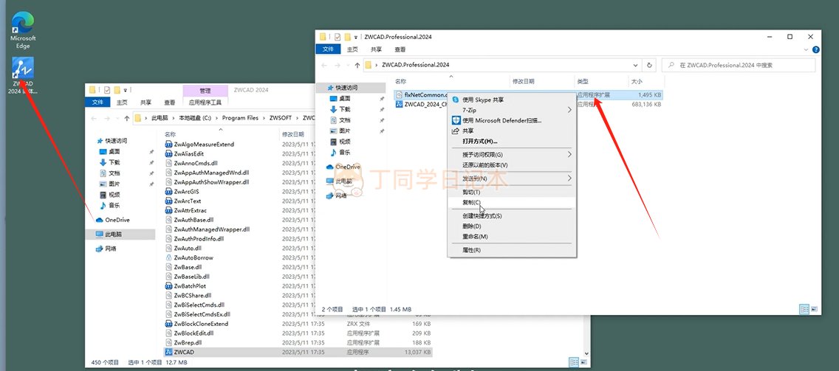Open 下载 in ZWCAD 2024 window sidebar
The height and width of the screenshot is (371, 839).
click(110, 162)
